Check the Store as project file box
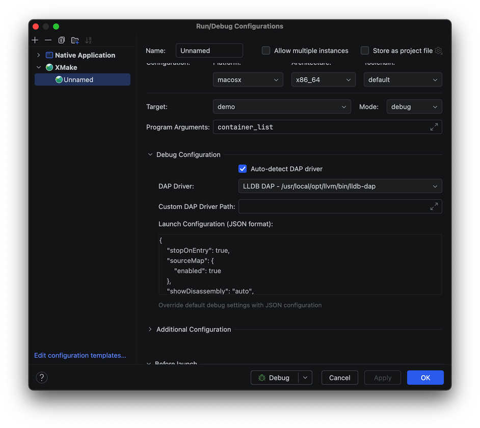This screenshot has width=480, height=428. [365, 51]
